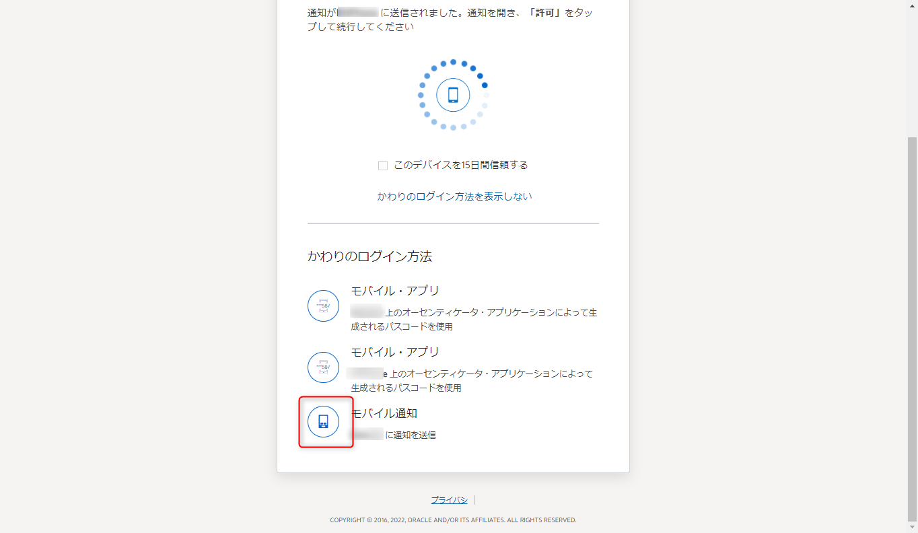Hide alternatives via かわりのログイン方法を表示しない link
The height and width of the screenshot is (533, 918).
(454, 197)
